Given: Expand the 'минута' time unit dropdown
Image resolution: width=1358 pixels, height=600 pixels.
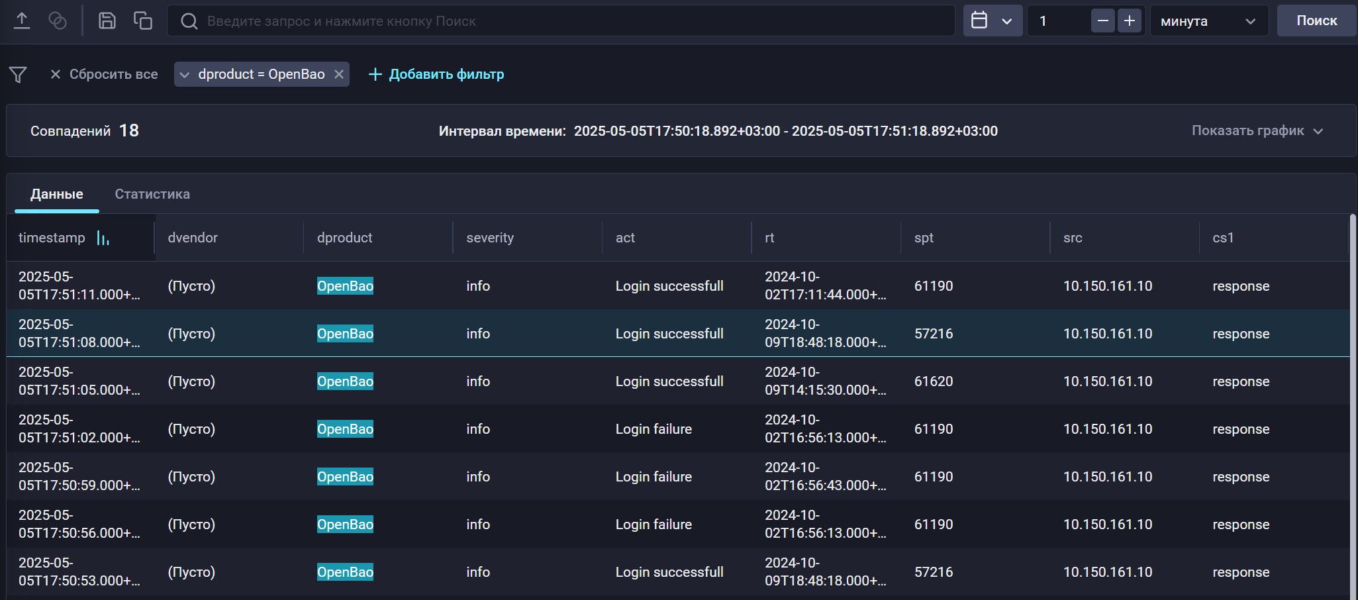Looking at the screenshot, I should tap(1208, 21).
